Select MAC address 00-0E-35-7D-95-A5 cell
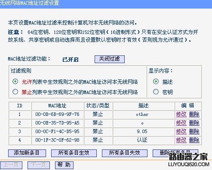212x170 pixels. coord(57,123)
